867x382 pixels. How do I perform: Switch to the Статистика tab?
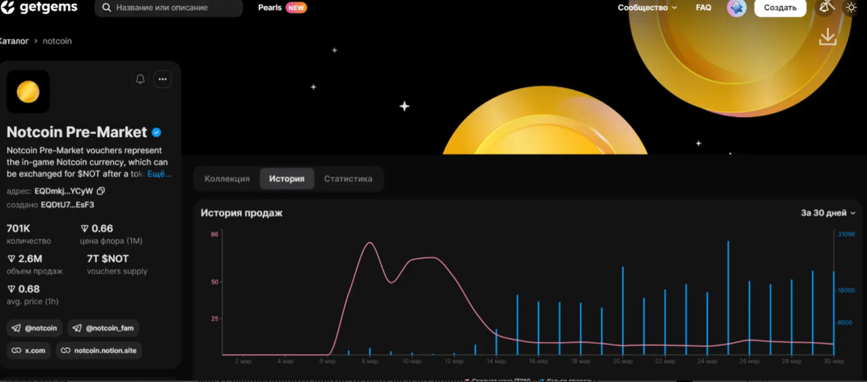pyautogui.click(x=348, y=179)
